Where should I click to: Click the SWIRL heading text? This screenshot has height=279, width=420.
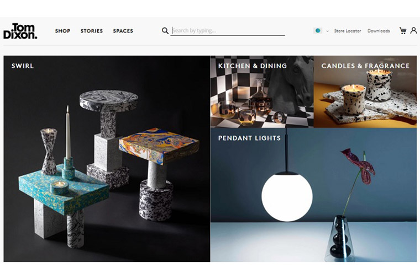click(23, 66)
